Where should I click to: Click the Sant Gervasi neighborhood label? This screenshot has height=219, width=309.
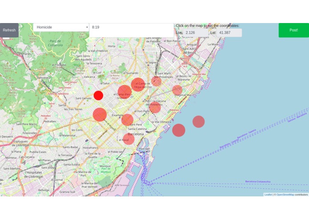click(84, 98)
